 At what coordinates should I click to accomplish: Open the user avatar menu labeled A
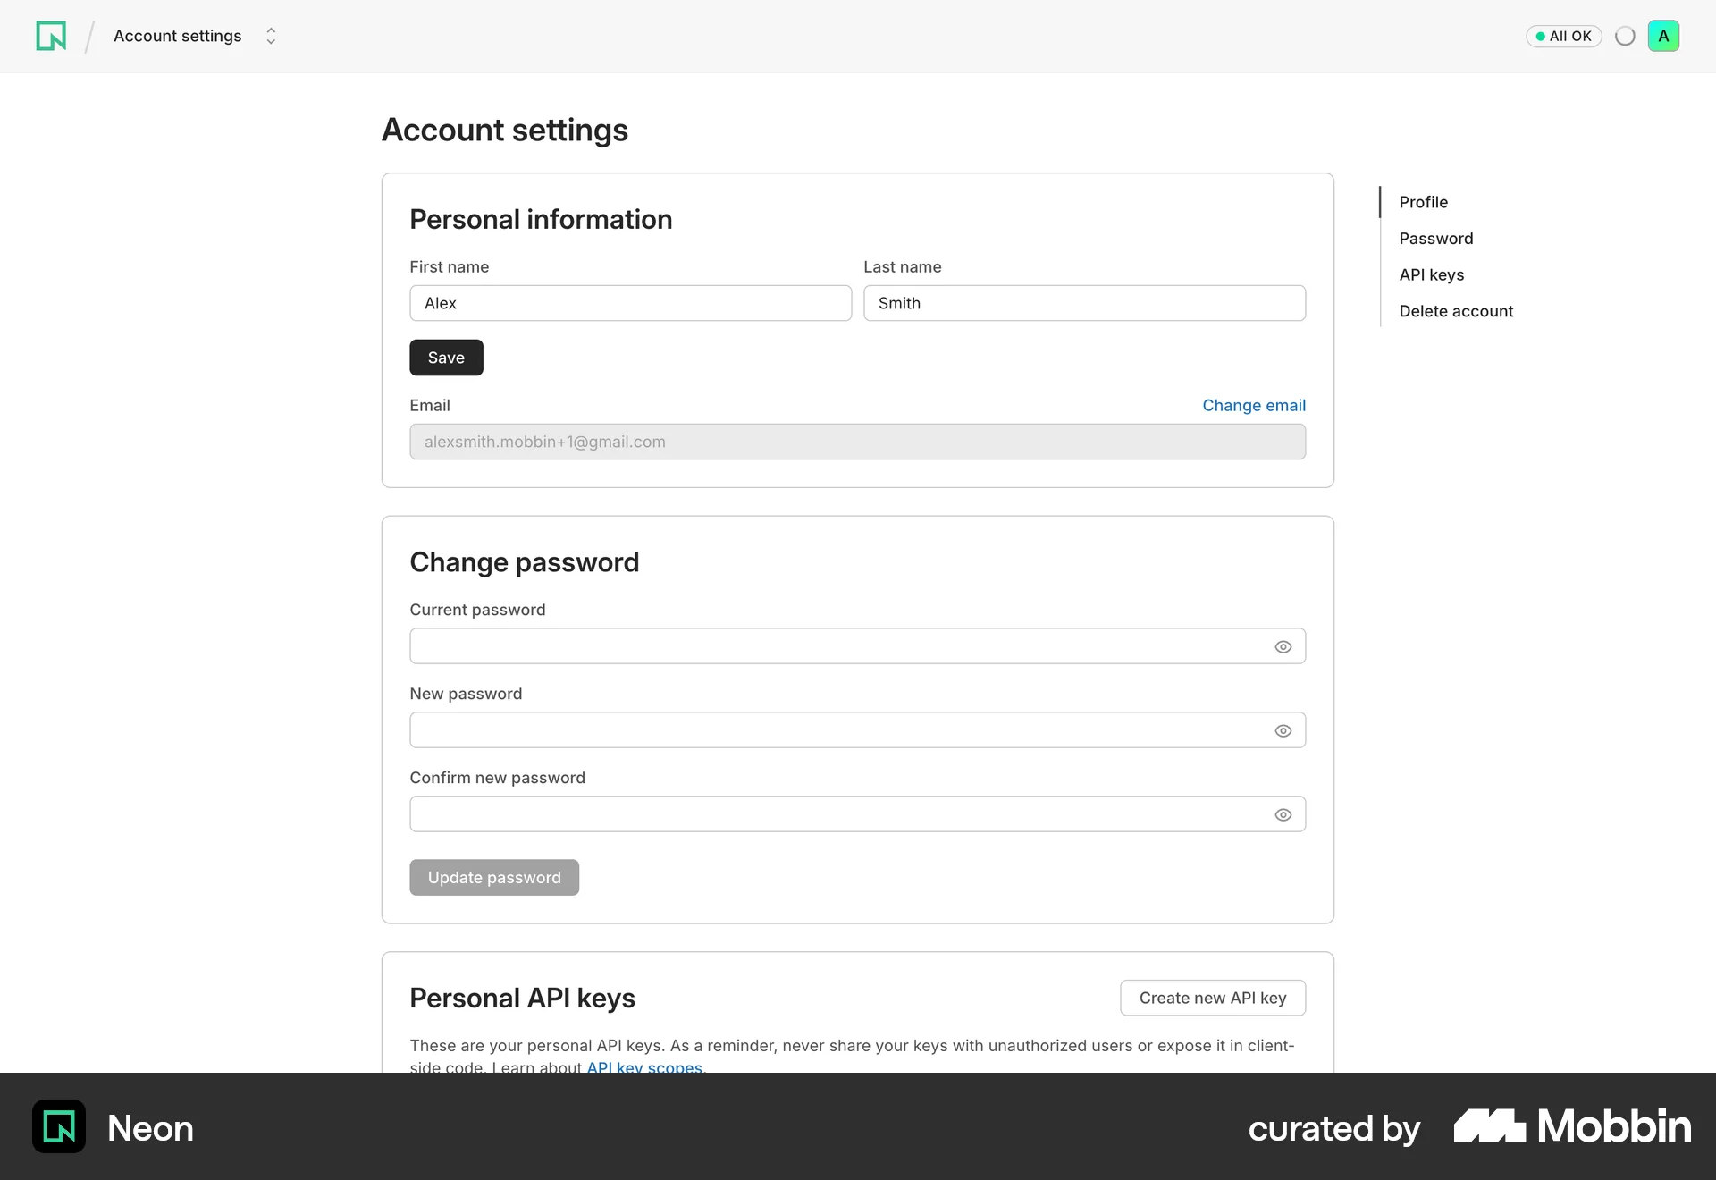1663,36
